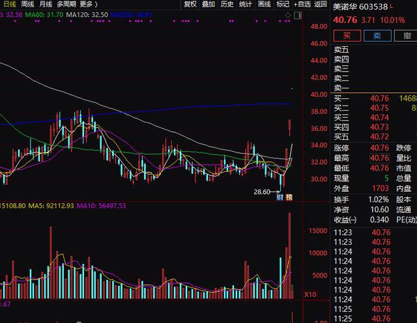Add stock via +自选 button
This screenshot has height=323, width=417.
pos(302,4)
